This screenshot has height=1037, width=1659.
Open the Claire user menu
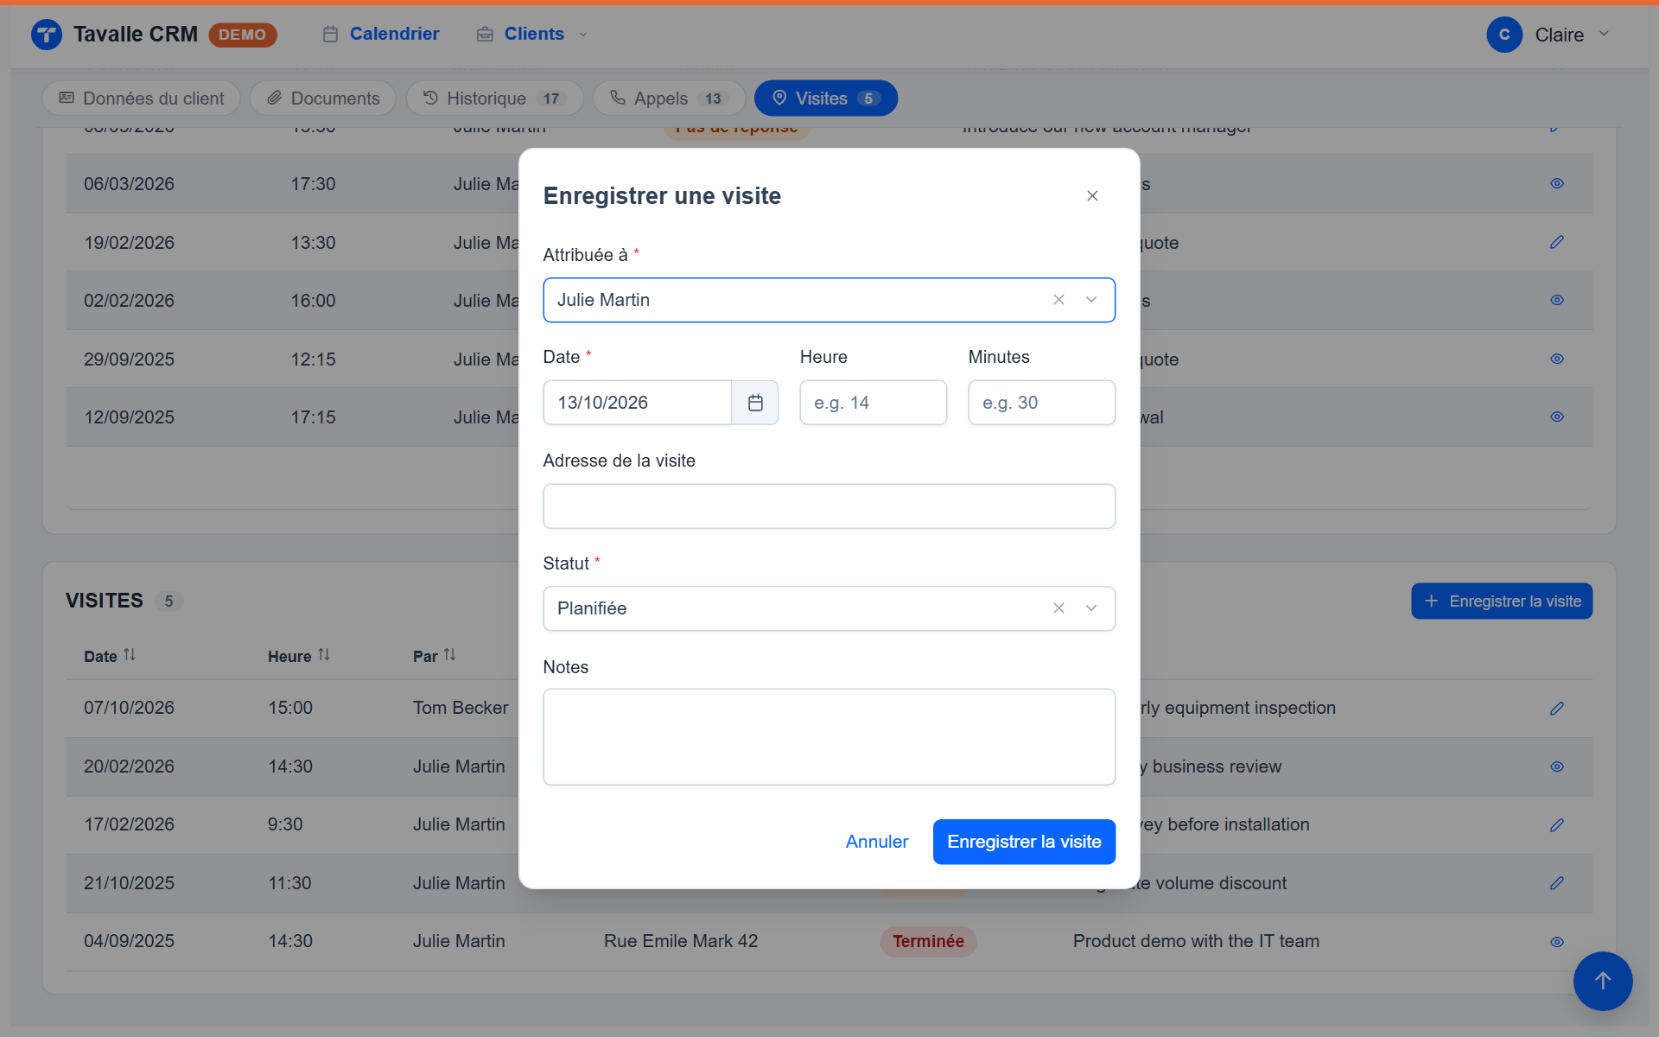coord(1548,35)
